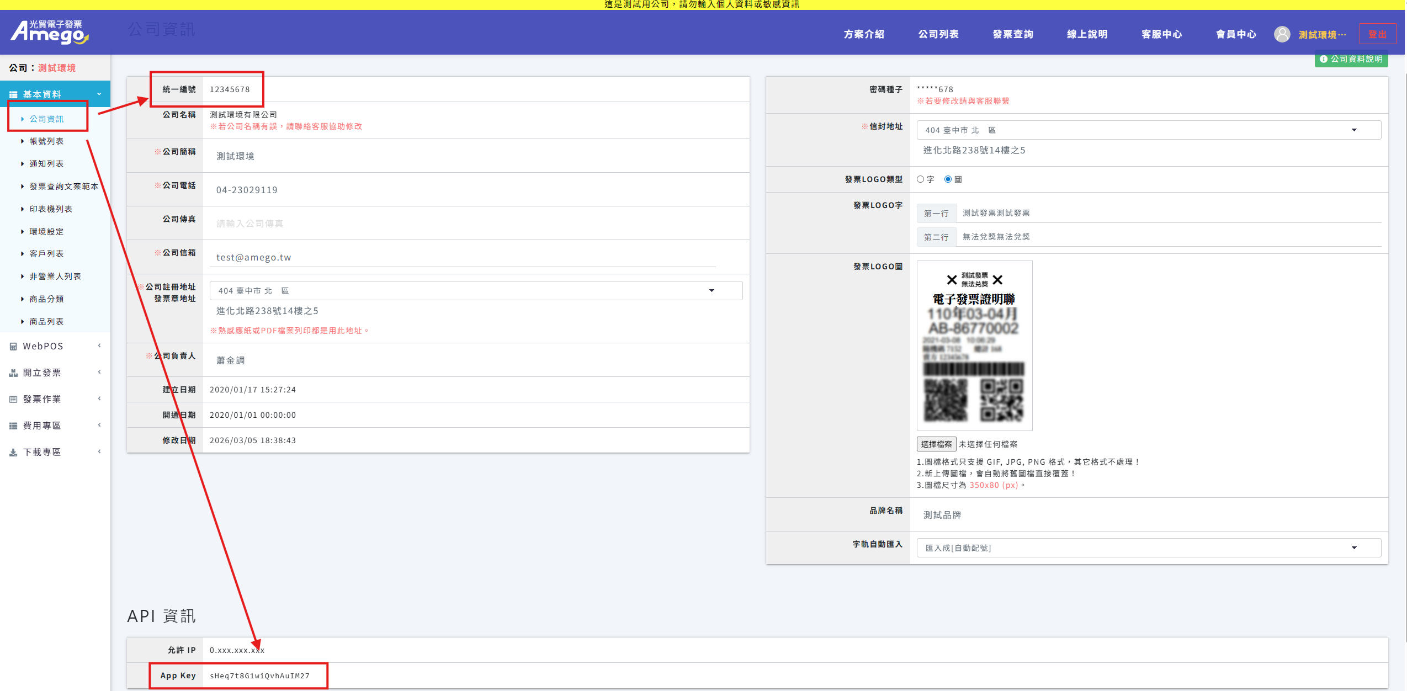Click the 費用專區 sidebar icon
Screen dimensions: 1407x691
click(x=13, y=426)
